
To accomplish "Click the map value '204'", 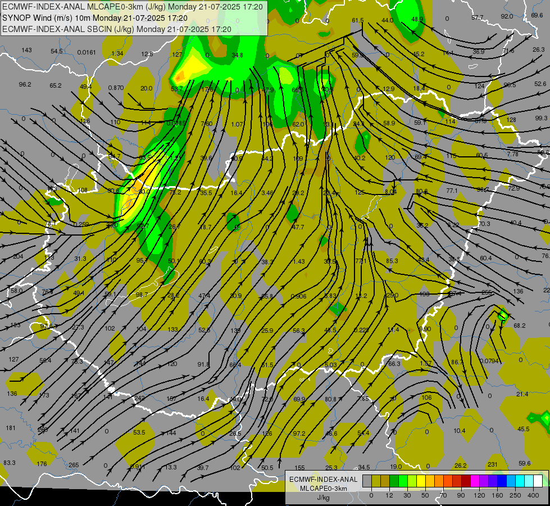I will tap(18, 256).
